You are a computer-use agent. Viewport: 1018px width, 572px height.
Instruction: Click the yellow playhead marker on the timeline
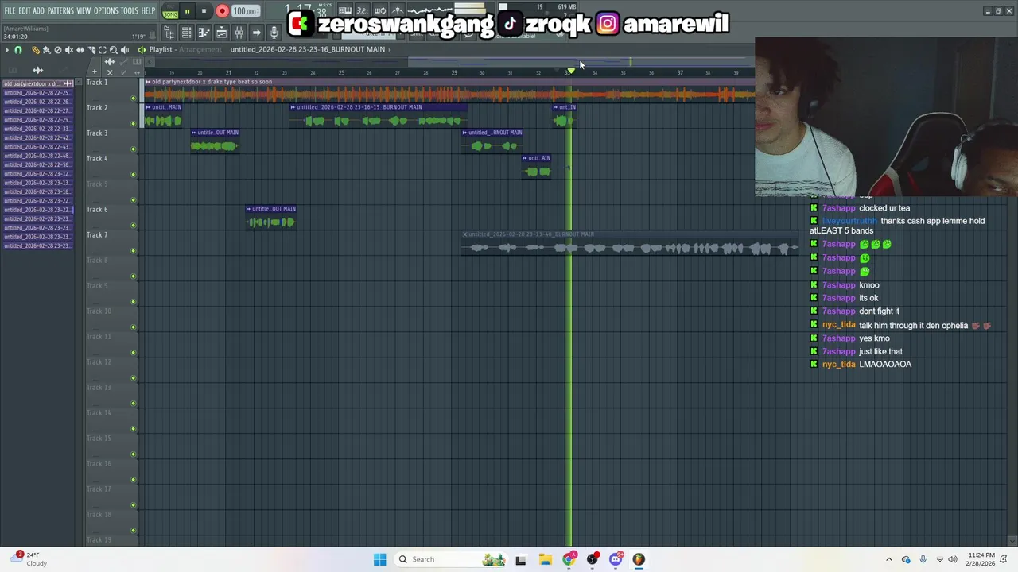(x=570, y=71)
